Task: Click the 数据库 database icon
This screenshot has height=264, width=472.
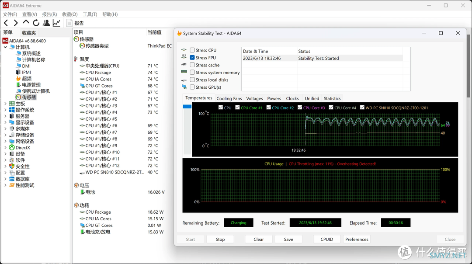Action: (x=12, y=179)
